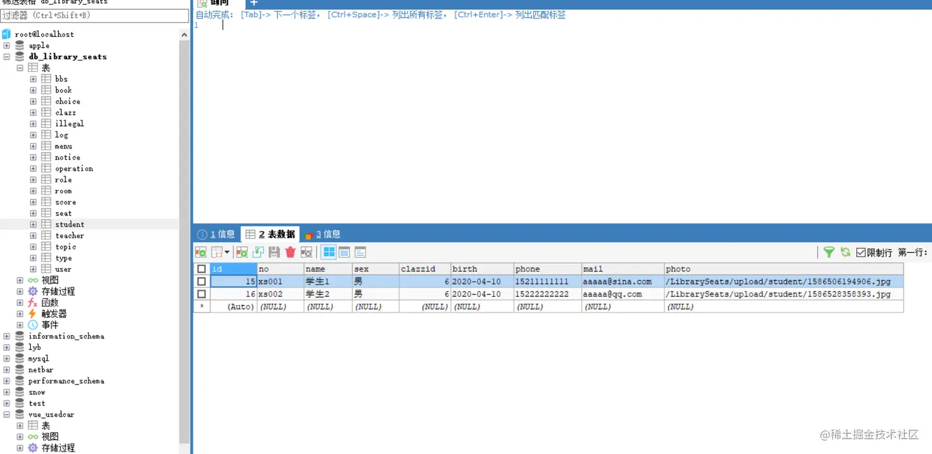The image size is (932, 454).
Task: Click the name column header
Action: (x=328, y=269)
